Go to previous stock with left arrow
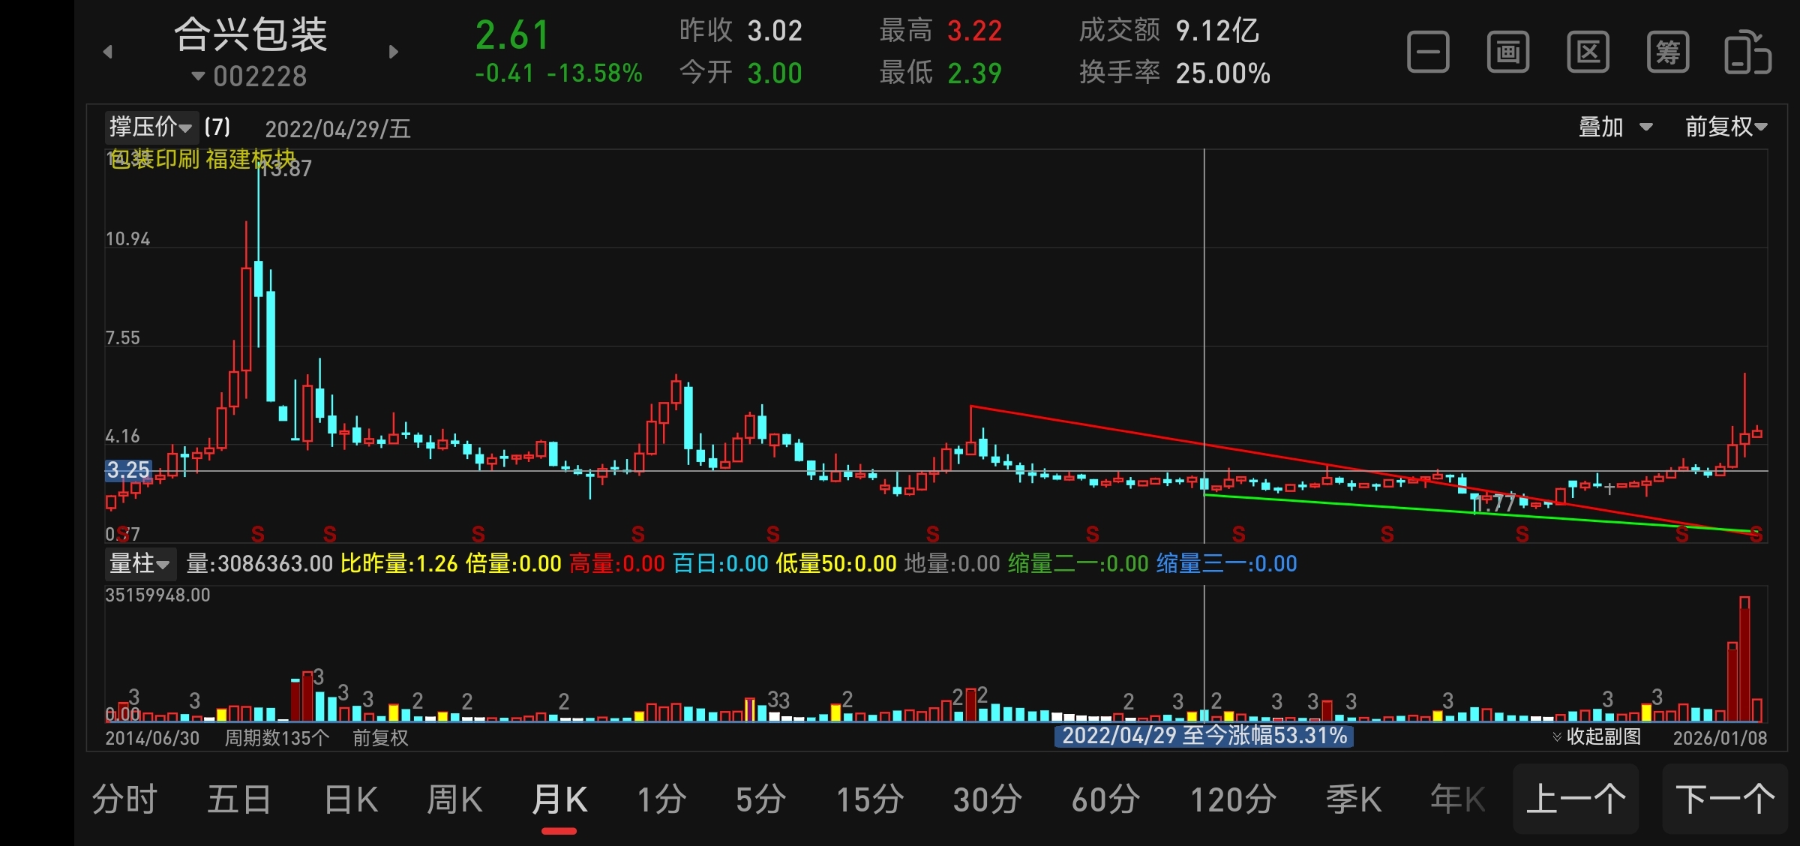Screen dimensions: 1800x846 (108, 52)
